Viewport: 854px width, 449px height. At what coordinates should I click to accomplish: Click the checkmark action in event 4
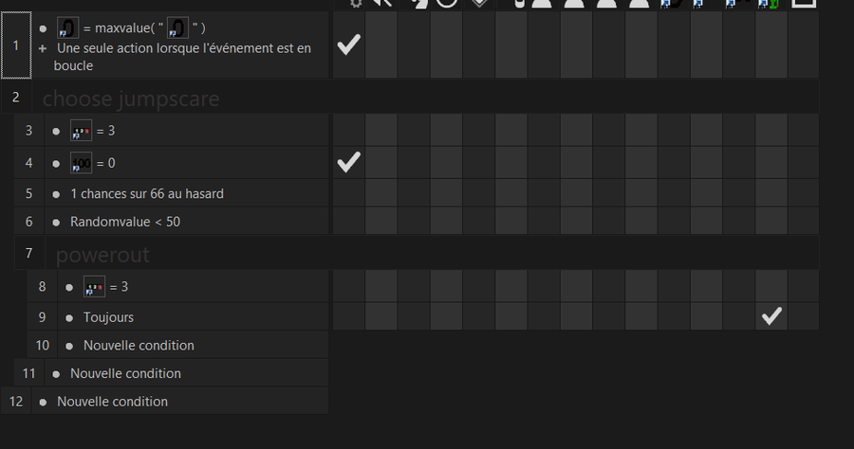pos(348,162)
